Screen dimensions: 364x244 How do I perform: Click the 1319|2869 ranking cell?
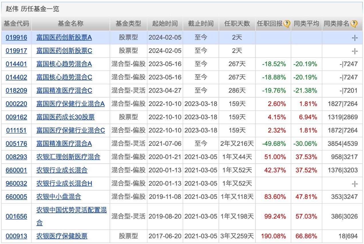(343, 117)
